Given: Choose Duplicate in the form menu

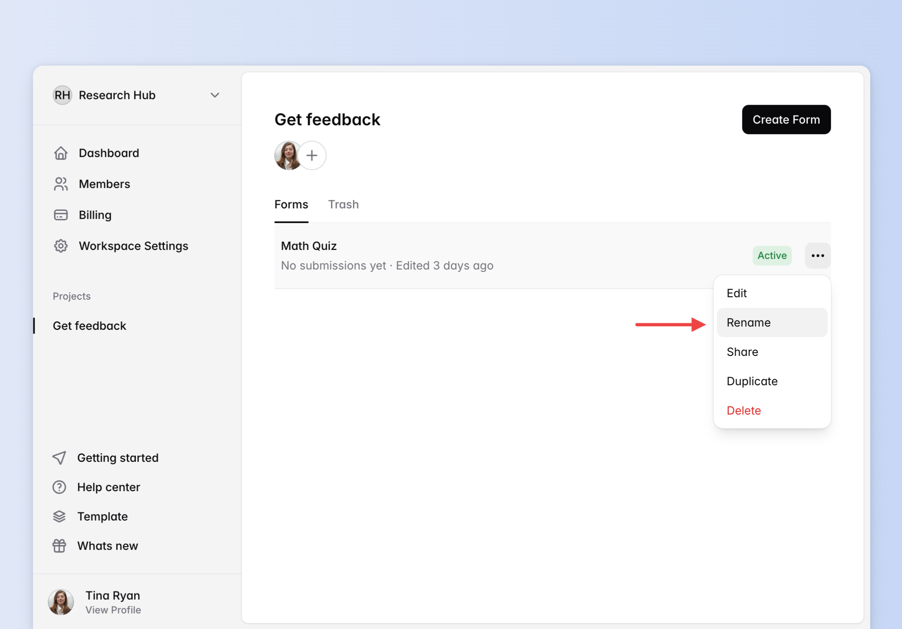Looking at the screenshot, I should pos(752,381).
